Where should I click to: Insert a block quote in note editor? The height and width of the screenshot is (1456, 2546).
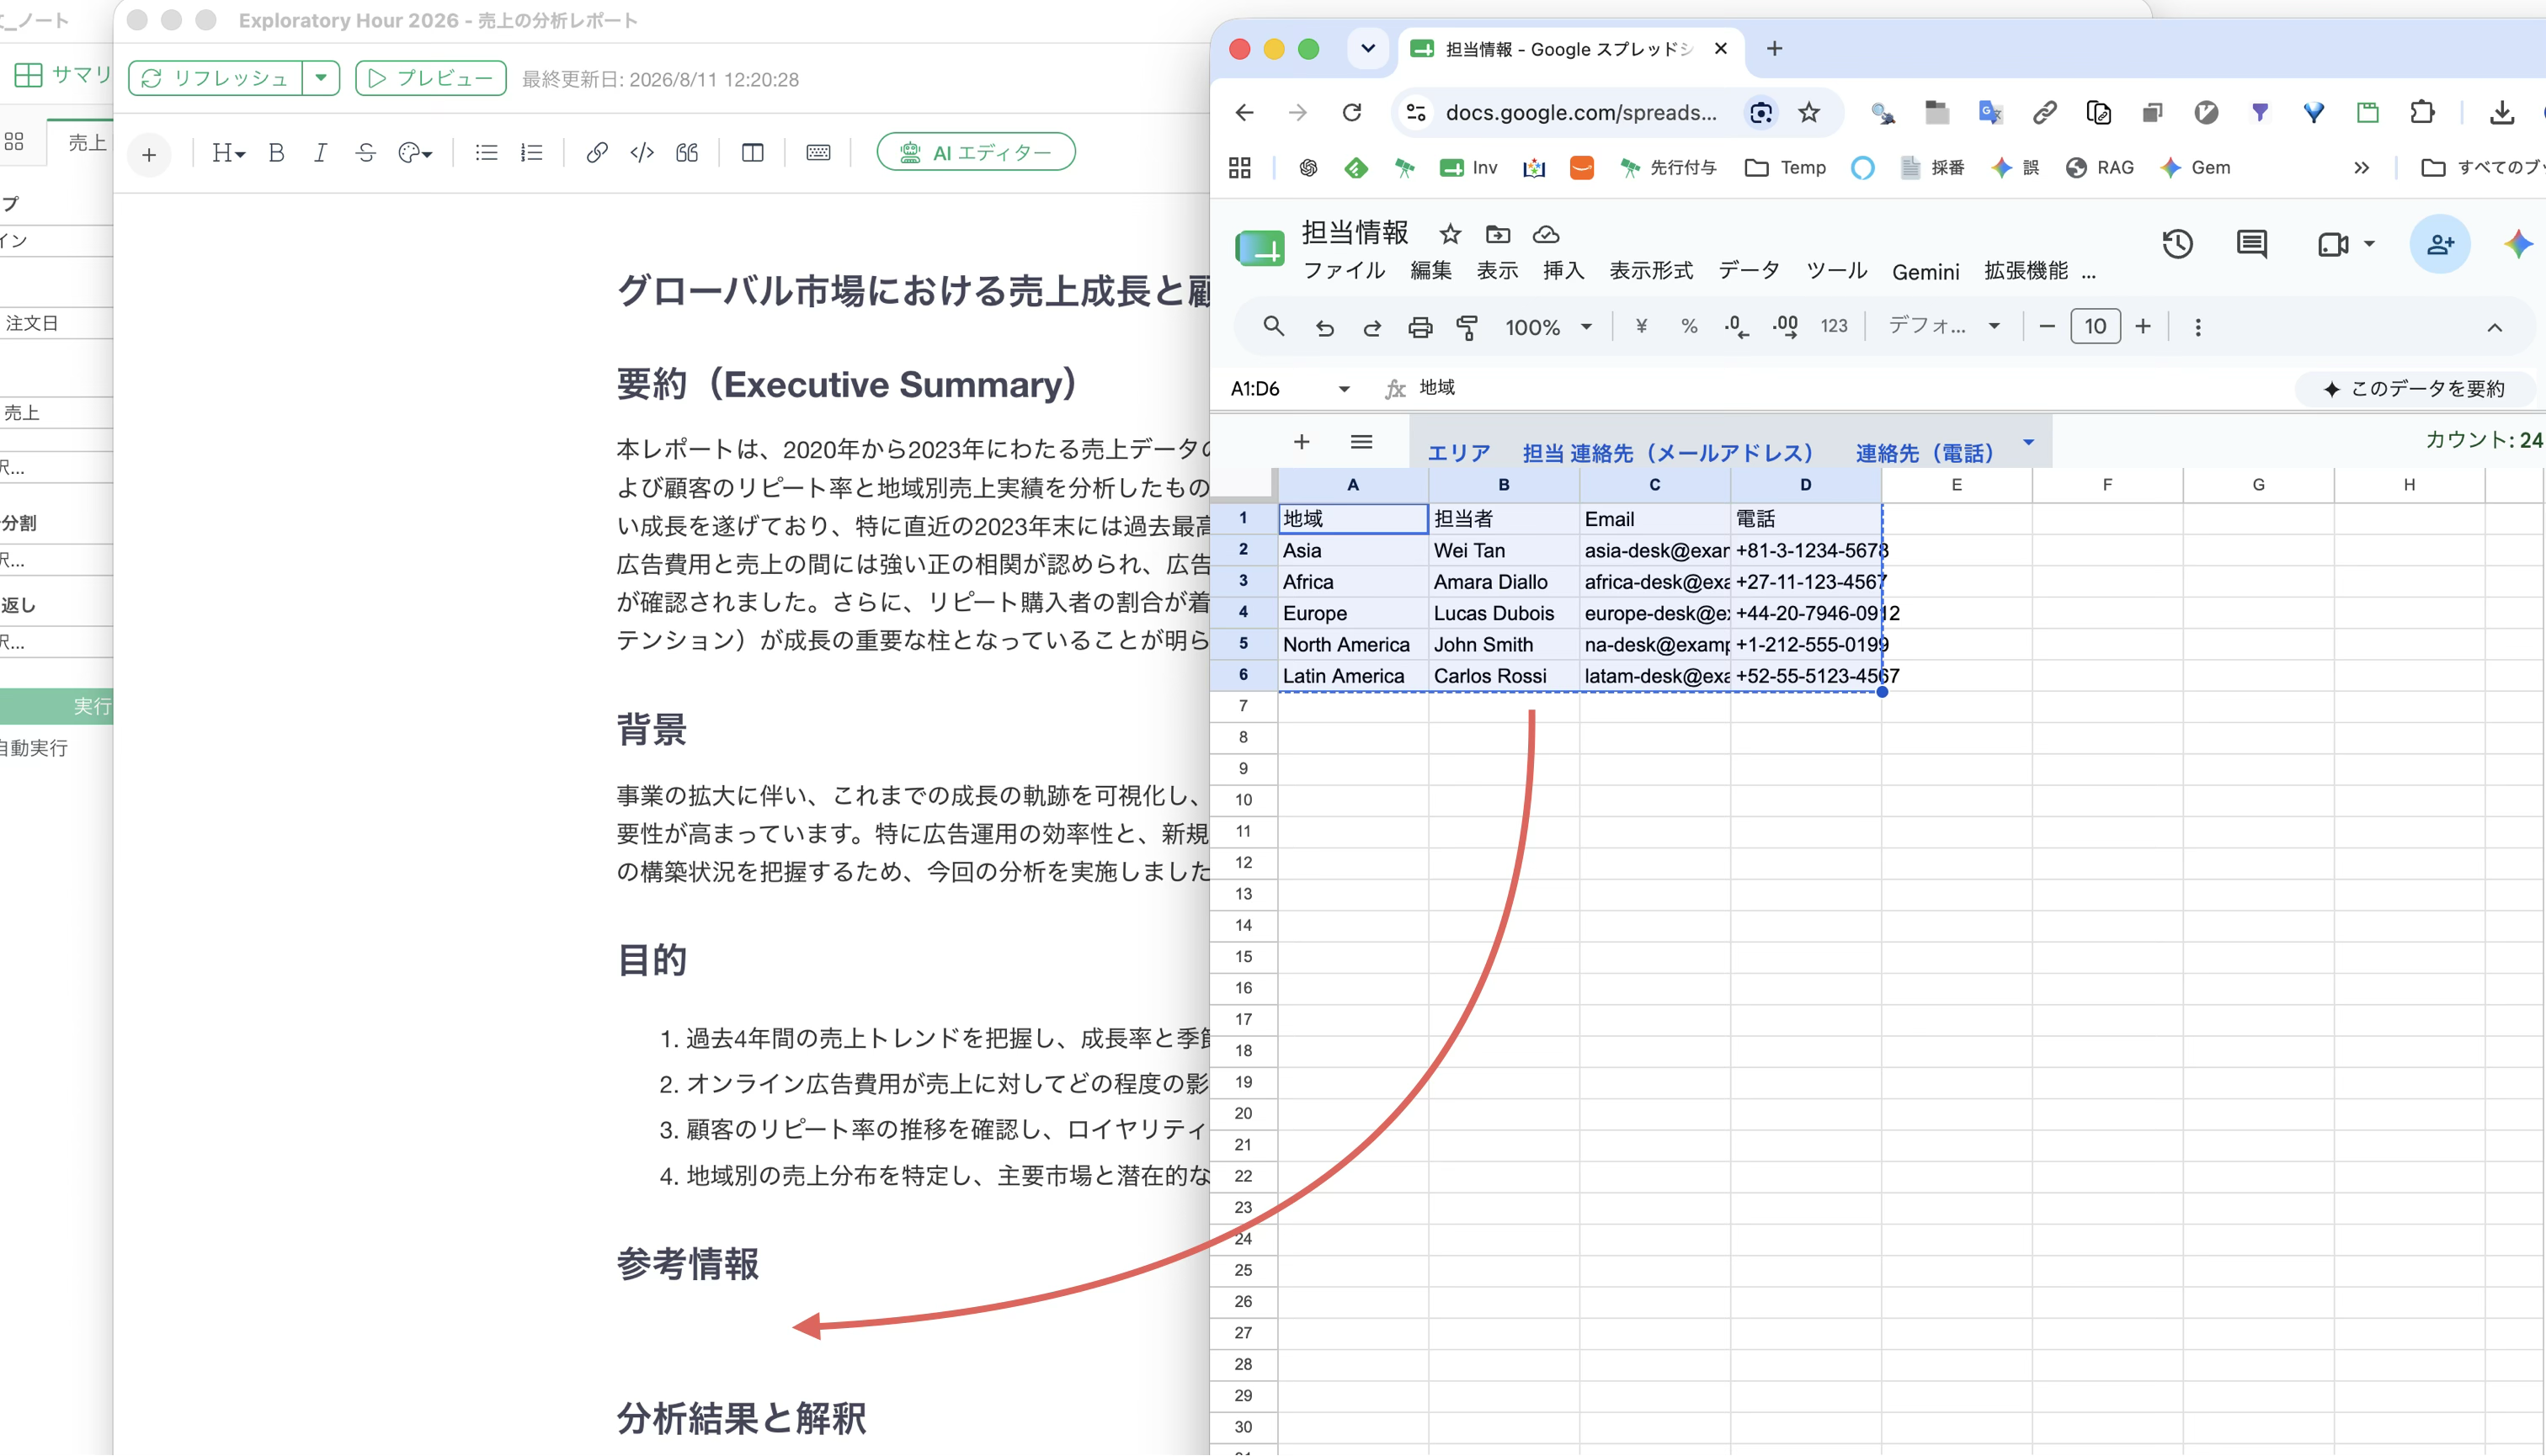point(686,153)
